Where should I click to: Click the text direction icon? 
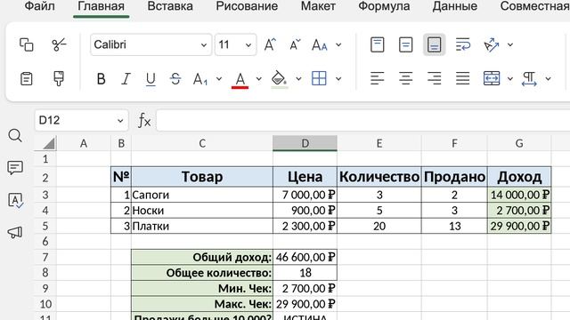(529, 79)
